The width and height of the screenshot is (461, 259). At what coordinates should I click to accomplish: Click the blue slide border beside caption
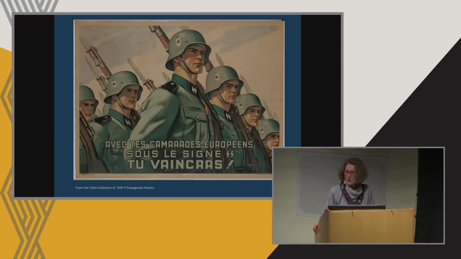tap(216, 188)
